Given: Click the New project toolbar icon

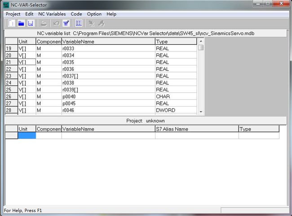Looking at the screenshot, I should click(x=11, y=23).
